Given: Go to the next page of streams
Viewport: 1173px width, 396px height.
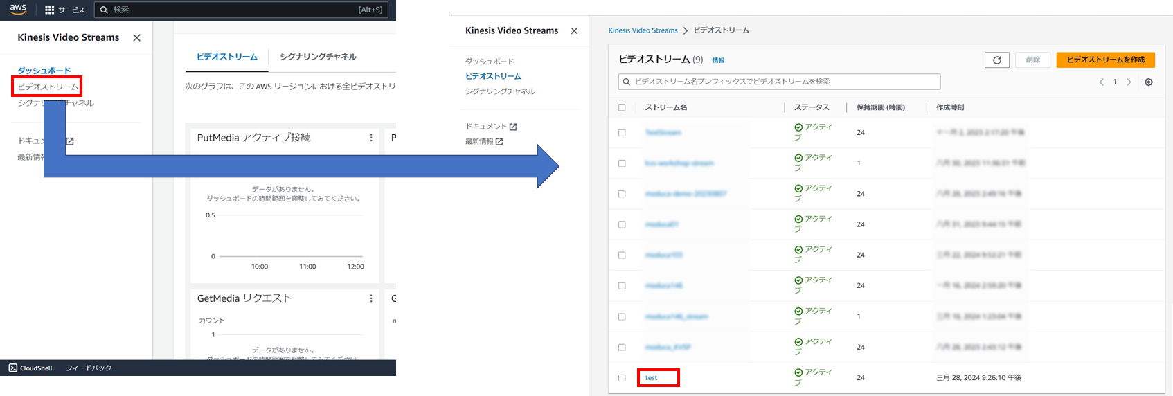Looking at the screenshot, I should 1129,82.
